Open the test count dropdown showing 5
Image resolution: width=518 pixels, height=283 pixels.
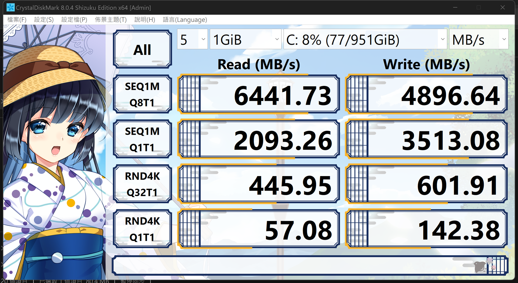[192, 39]
